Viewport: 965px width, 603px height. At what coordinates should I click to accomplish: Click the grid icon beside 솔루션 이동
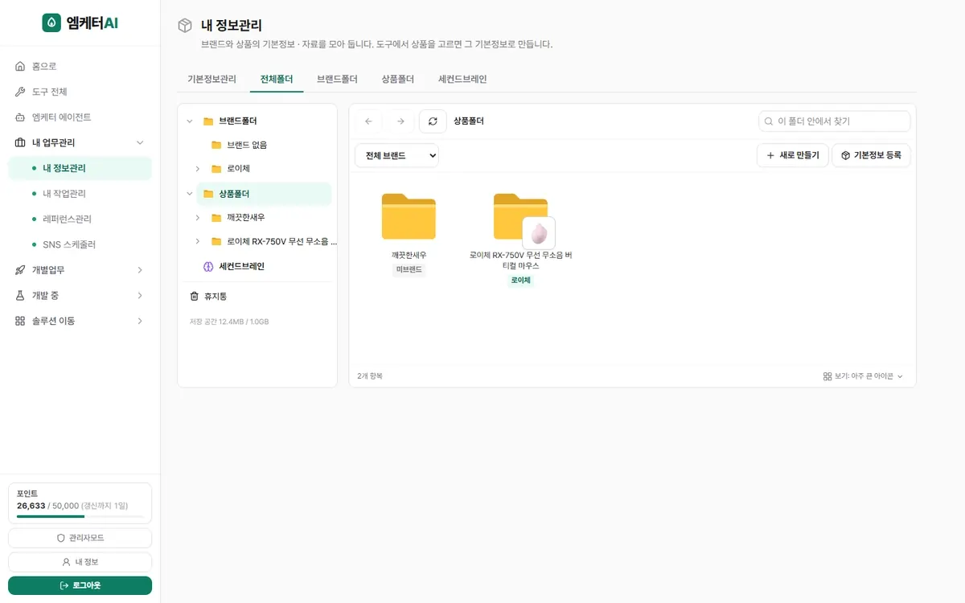point(20,321)
